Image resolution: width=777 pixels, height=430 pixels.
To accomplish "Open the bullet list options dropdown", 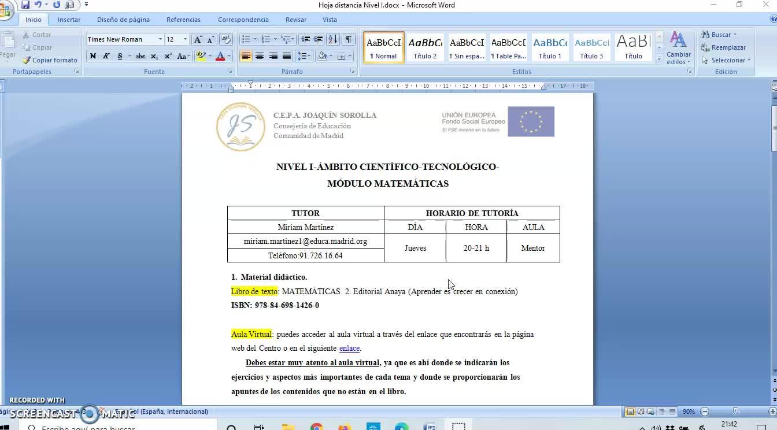I will tap(256, 39).
